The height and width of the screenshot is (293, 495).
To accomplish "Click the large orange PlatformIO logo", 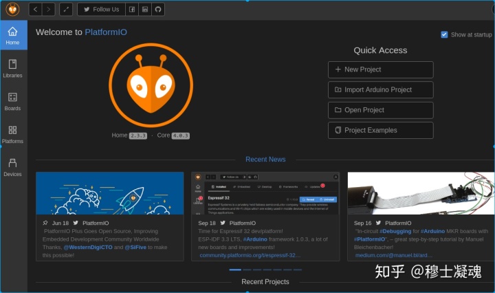I will click(151, 85).
